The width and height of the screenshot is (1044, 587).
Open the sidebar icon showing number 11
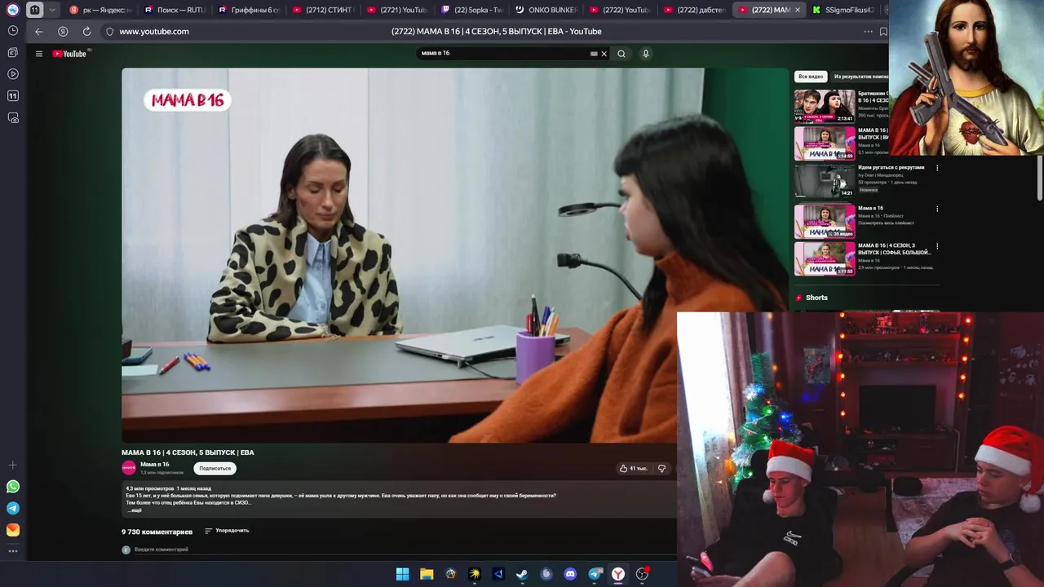tap(13, 95)
